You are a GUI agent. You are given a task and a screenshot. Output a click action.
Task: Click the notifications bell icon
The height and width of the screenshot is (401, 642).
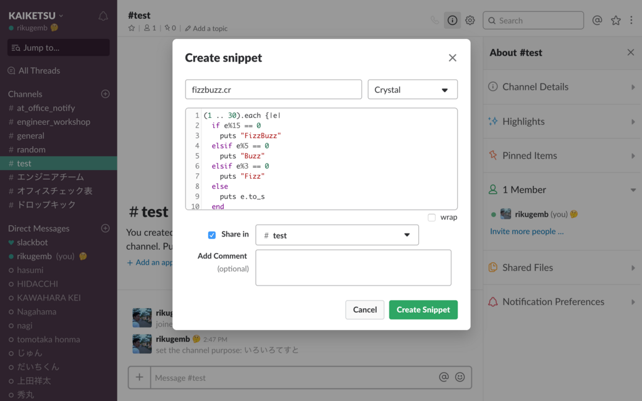tap(103, 16)
